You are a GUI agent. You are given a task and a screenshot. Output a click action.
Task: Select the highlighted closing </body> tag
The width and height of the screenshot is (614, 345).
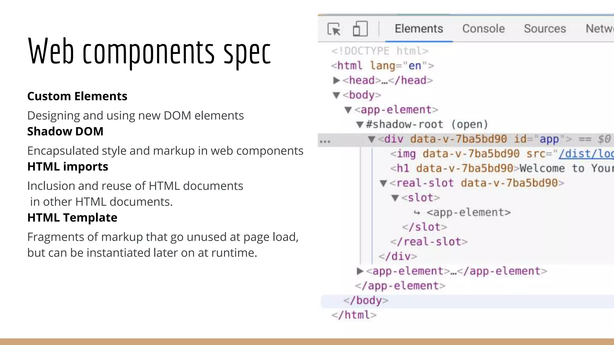tap(366, 300)
